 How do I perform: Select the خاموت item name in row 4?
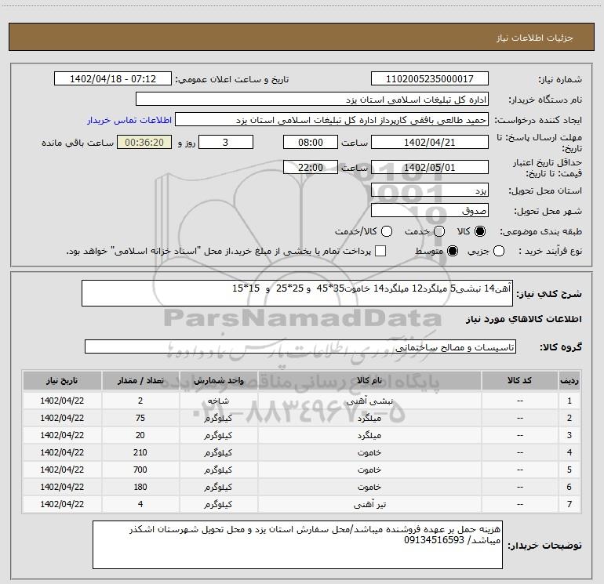click(369, 453)
